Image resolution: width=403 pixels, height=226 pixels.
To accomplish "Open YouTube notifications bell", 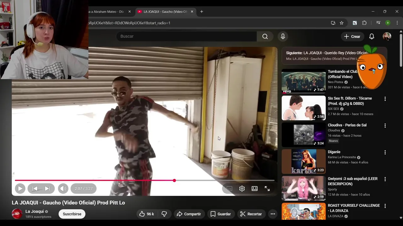I will pyautogui.click(x=372, y=36).
